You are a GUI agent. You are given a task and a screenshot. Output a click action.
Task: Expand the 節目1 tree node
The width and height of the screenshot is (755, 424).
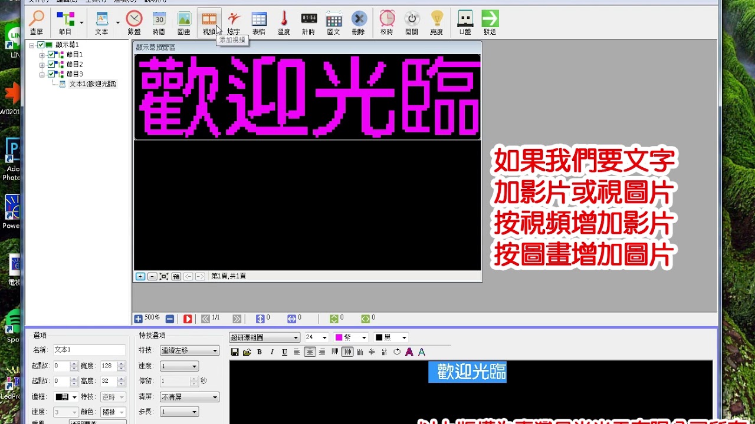tap(42, 55)
